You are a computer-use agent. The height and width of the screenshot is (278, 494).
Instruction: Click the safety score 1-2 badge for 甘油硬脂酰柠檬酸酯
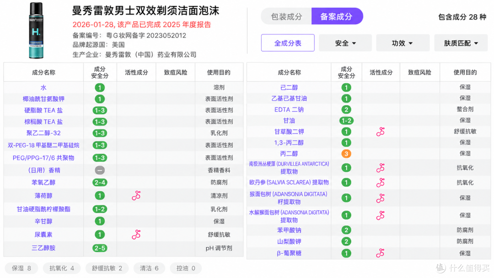[x=100, y=209]
